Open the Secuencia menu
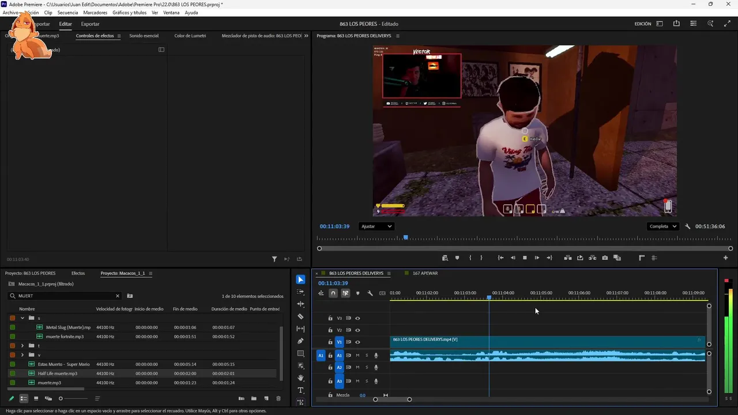The height and width of the screenshot is (415, 738). (67, 13)
